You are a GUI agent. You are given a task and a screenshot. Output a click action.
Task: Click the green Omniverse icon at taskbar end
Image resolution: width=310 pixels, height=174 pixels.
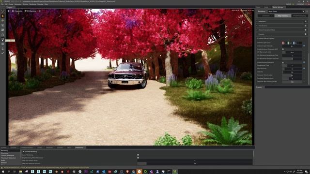[x=175, y=172]
